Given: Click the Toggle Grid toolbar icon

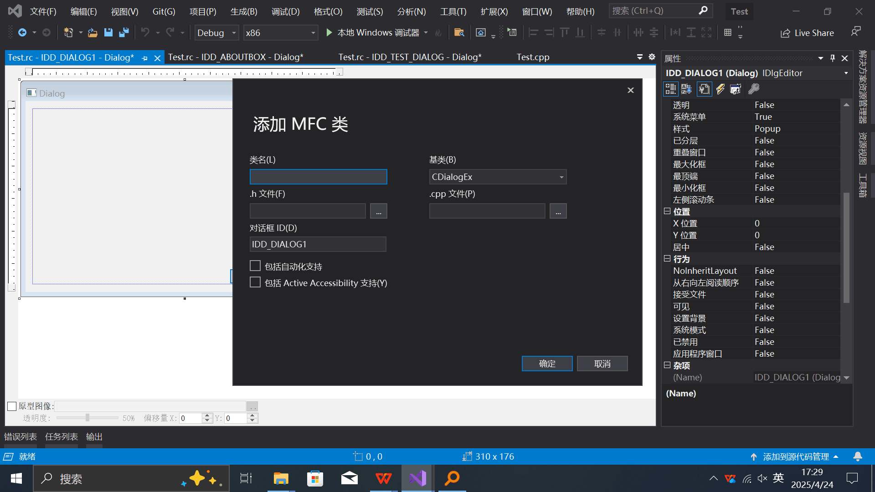Looking at the screenshot, I should tap(728, 32).
